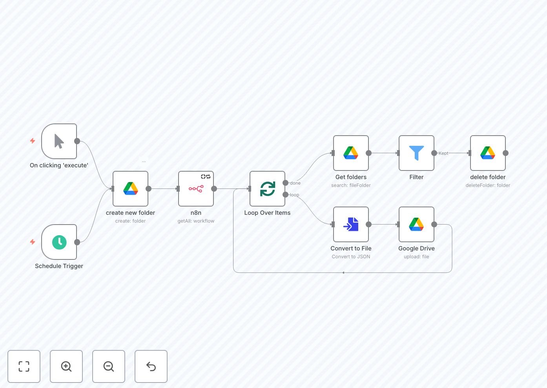Select the Google Drive upload file node

click(x=416, y=224)
